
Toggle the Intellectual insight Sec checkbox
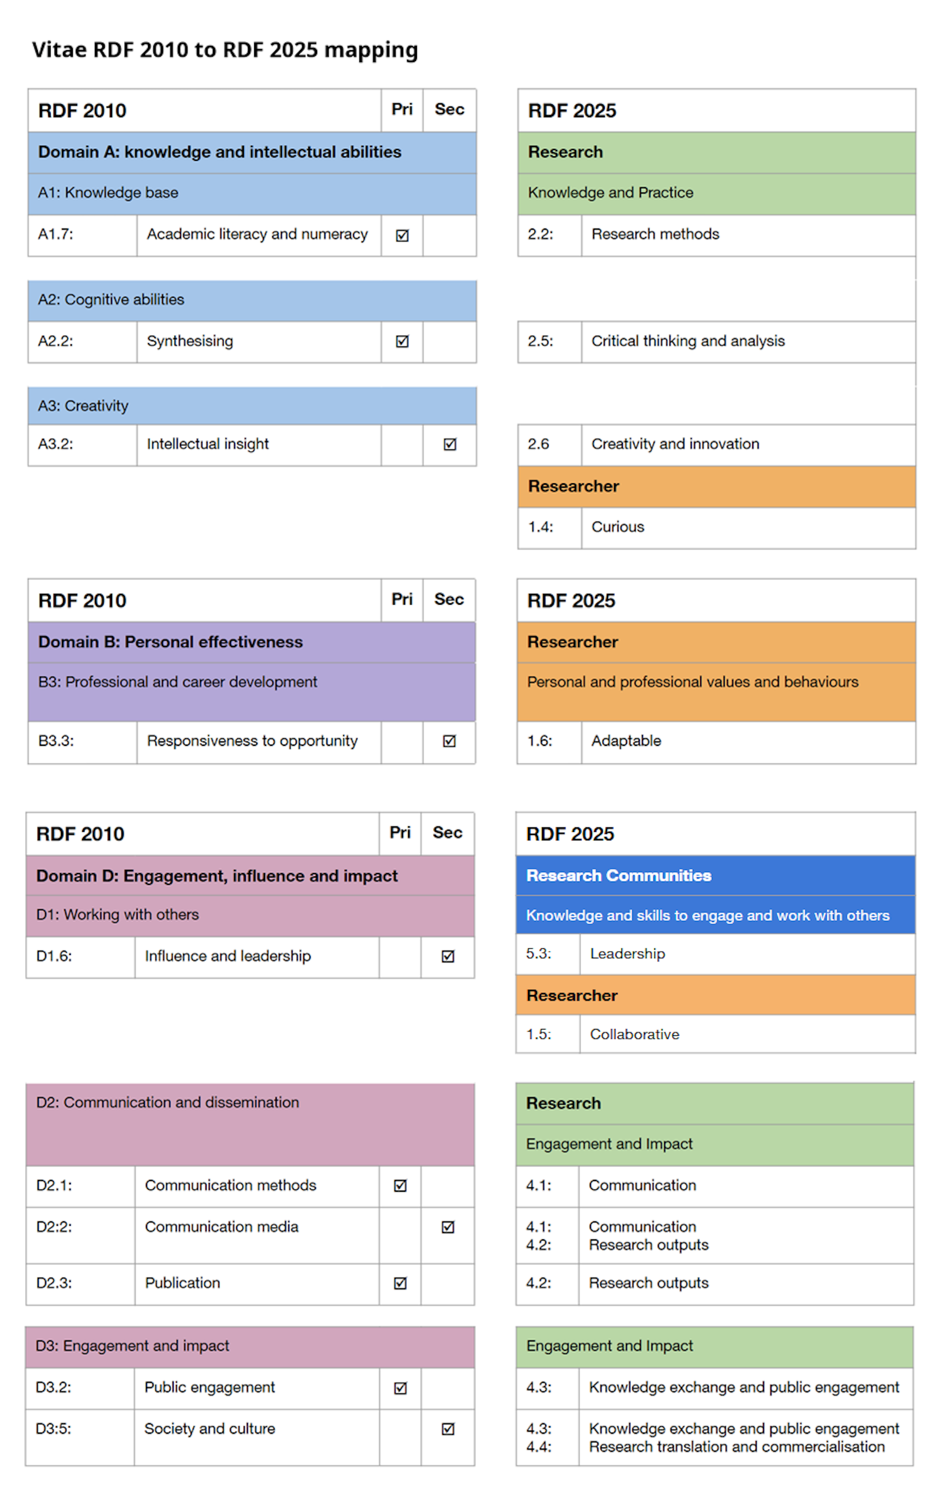(x=449, y=444)
